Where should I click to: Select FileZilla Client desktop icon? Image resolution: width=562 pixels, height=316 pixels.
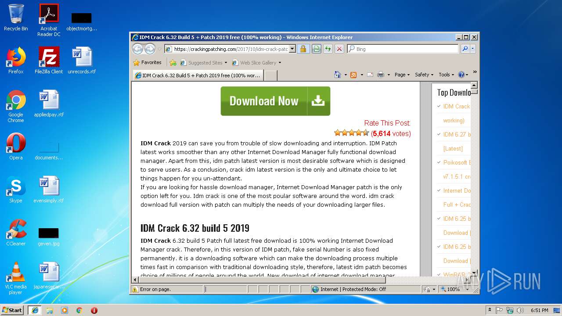coord(49,61)
